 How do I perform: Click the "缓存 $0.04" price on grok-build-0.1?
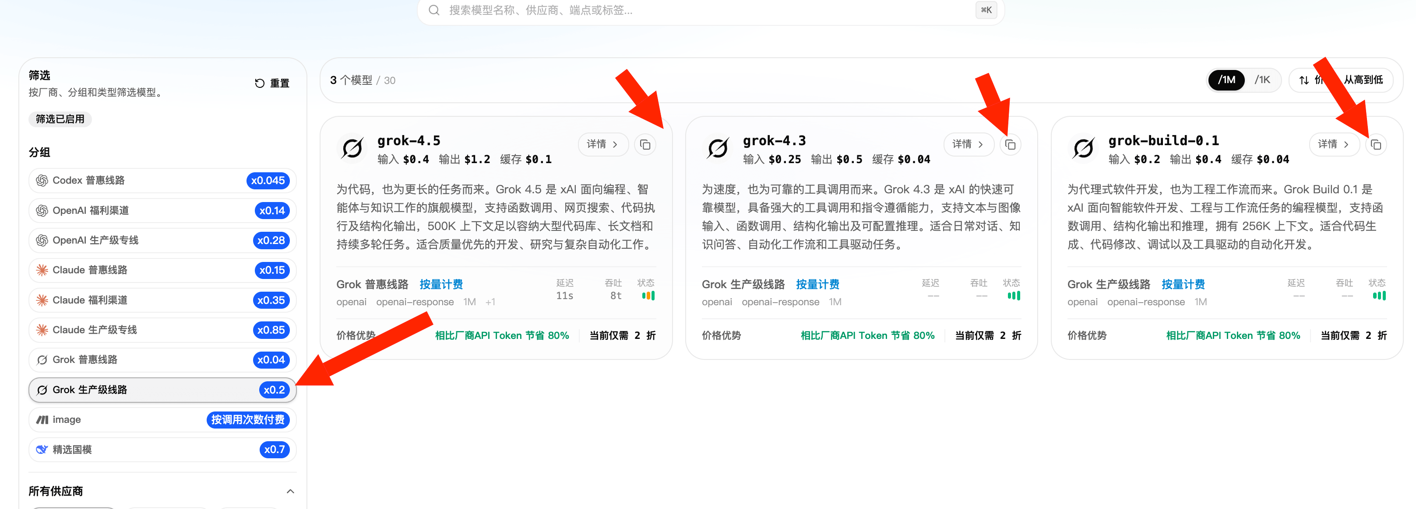1260,160
